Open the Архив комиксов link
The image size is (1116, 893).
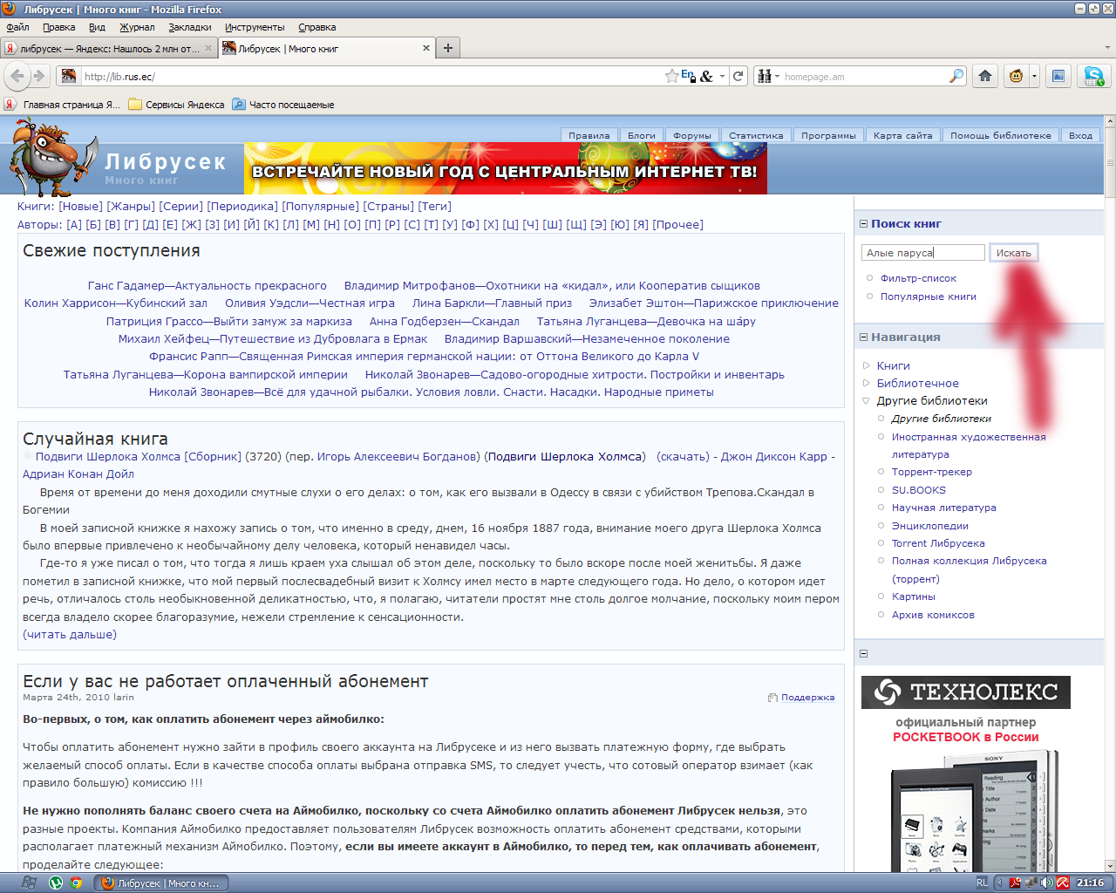(933, 615)
